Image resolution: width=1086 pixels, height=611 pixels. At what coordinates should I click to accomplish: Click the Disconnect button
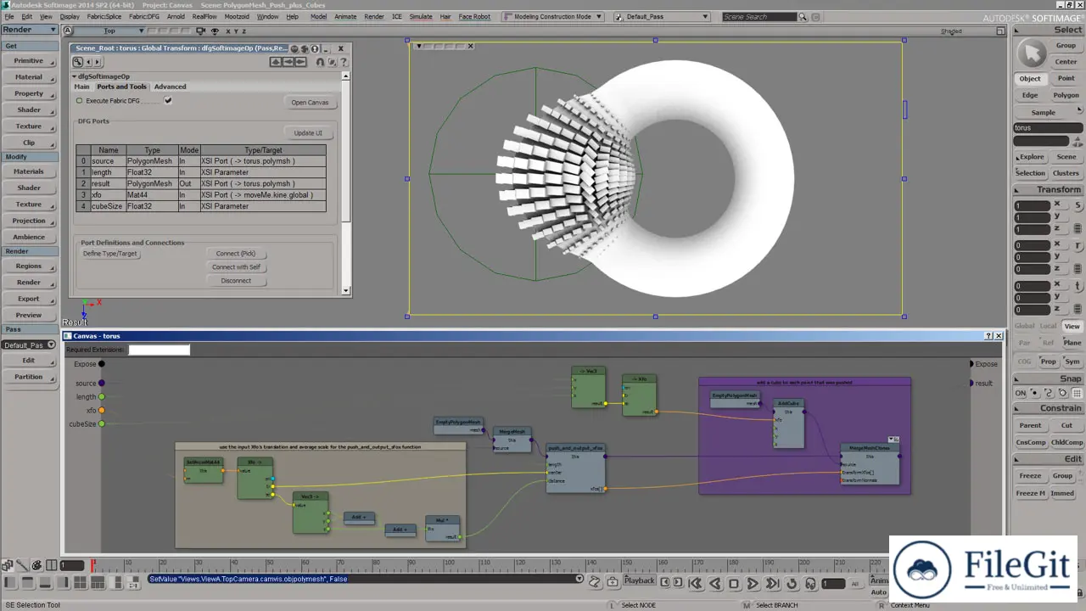(236, 280)
